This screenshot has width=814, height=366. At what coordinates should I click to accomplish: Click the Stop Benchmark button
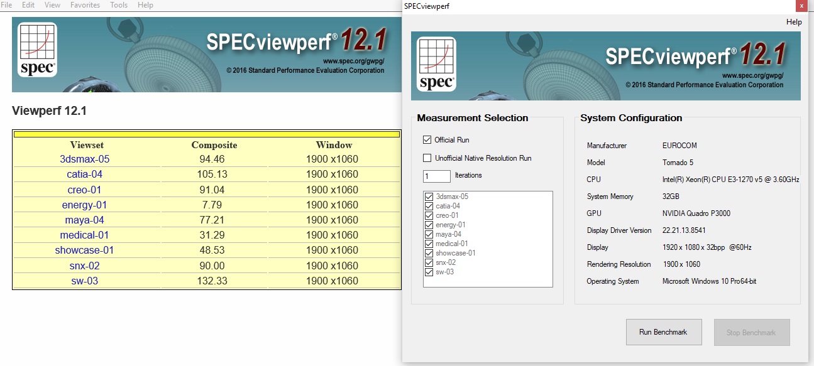click(x=751, y=332)
